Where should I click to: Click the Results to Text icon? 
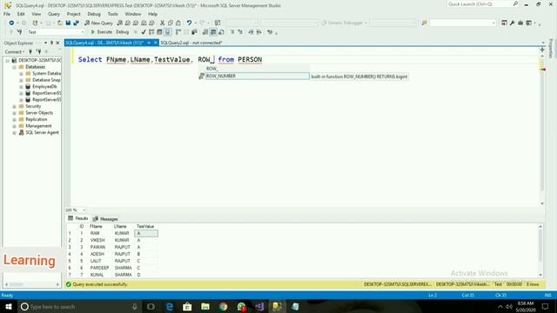[205, 32]
